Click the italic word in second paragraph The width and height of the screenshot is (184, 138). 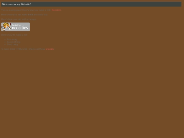41,15
